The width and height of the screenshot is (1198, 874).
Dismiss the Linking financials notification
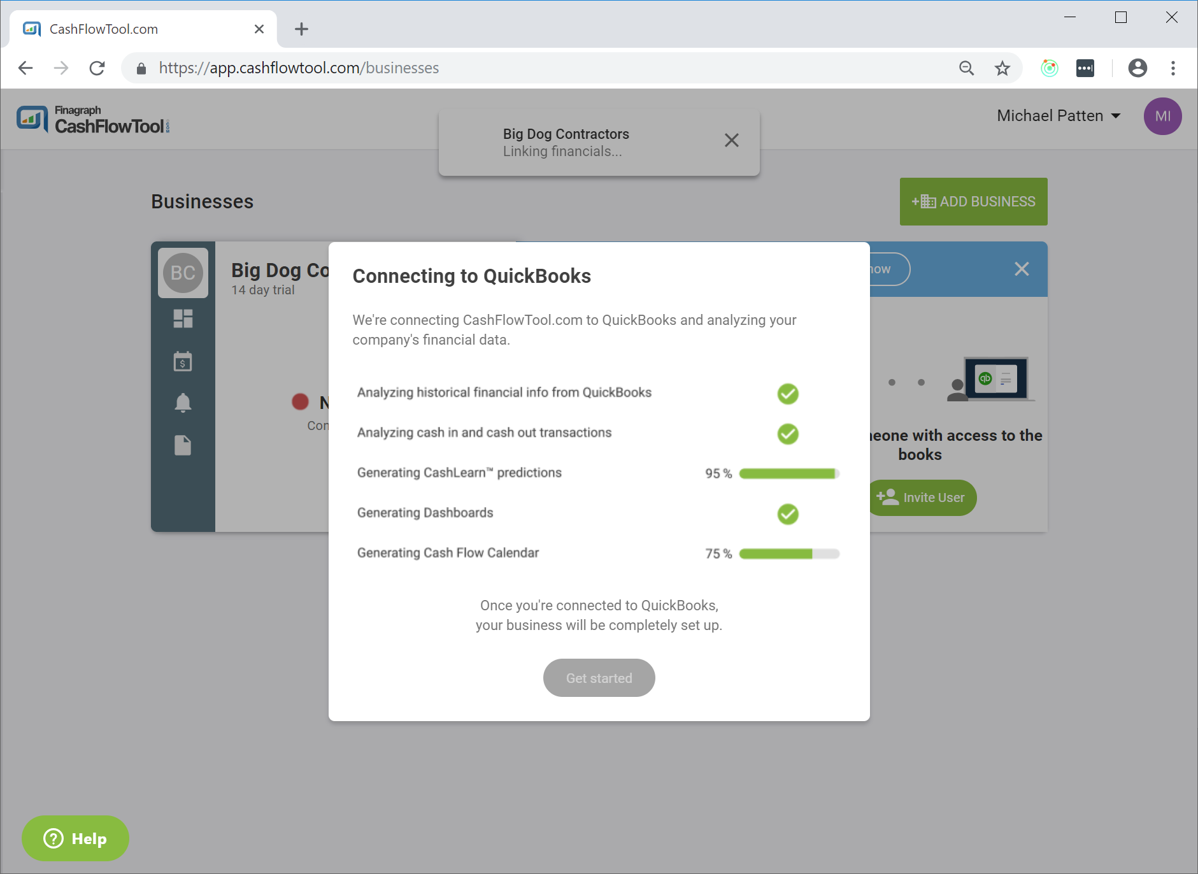click(732, 141)
